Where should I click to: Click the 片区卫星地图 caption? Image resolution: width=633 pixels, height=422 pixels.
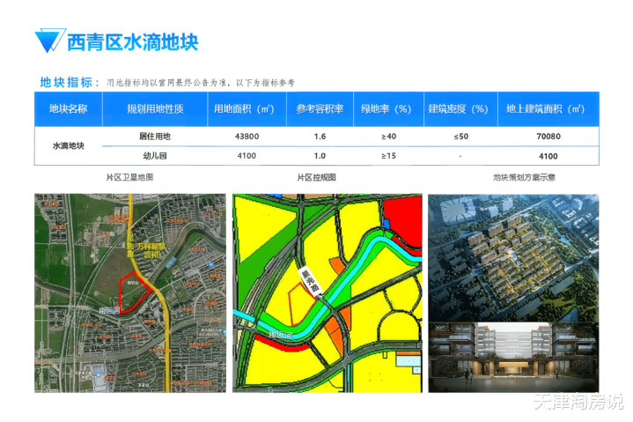pyautogui.click(x=129, y=177)
